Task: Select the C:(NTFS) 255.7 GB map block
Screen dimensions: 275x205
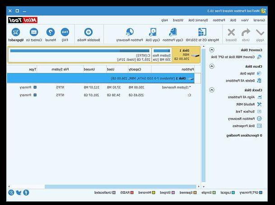Action: [80, 55]
